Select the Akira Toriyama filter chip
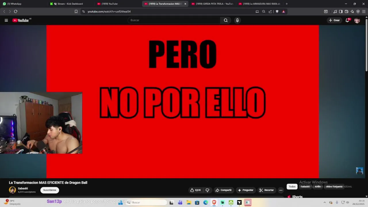Screen dimensions: 368x207 point(334,187)
